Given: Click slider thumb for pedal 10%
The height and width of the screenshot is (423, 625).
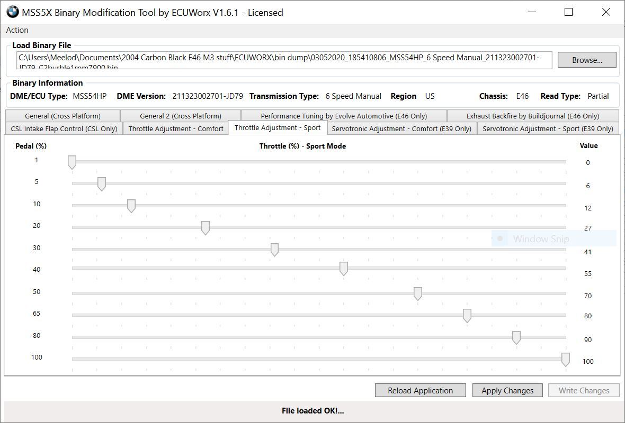Looking at the screenshot, I should (x=131, y=206).
